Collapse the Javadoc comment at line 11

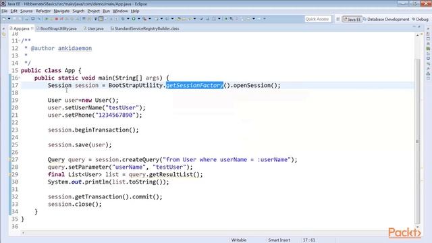[x=20, y=40]
